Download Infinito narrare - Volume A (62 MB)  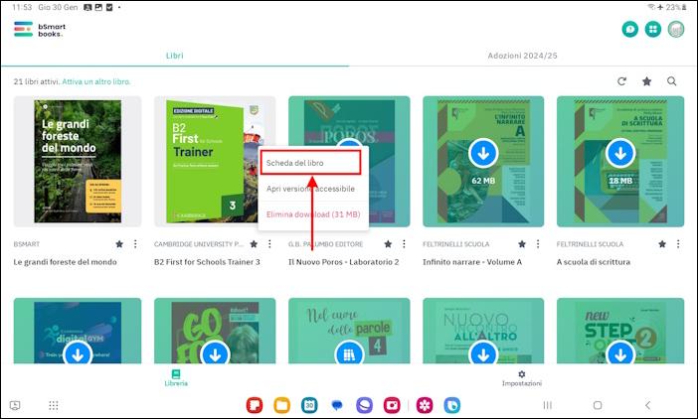click(483, 153)
